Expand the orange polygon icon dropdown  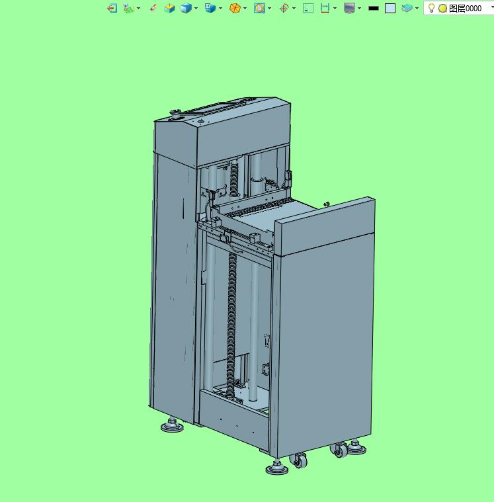(245, 9)
